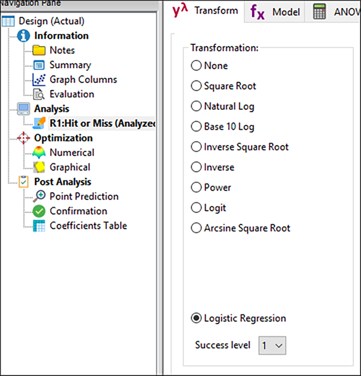Click the Point Prediction icon
Image resolution: width=361 pixels, height=376 pixels.
point(39,196)
